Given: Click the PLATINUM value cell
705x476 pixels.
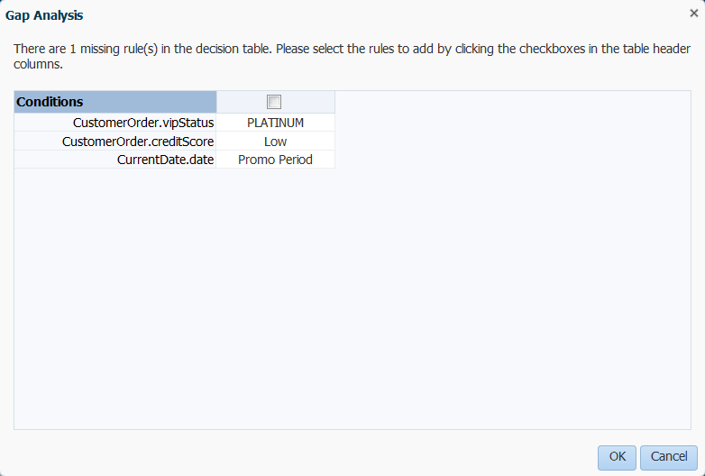Looking at the screenshot, I should click(x=275, y=123).
